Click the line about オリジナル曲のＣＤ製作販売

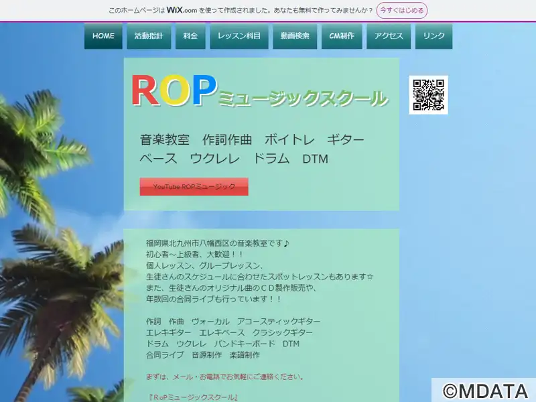point(232,288)
